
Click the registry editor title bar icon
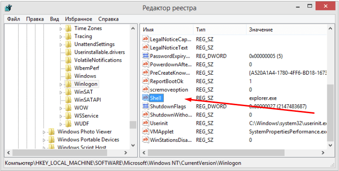(x=8, y=8)
